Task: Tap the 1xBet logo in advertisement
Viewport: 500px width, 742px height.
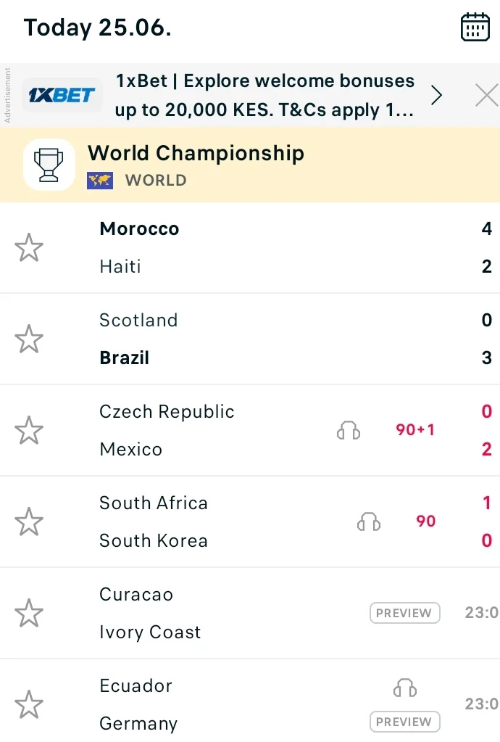Action: [62, 95]
